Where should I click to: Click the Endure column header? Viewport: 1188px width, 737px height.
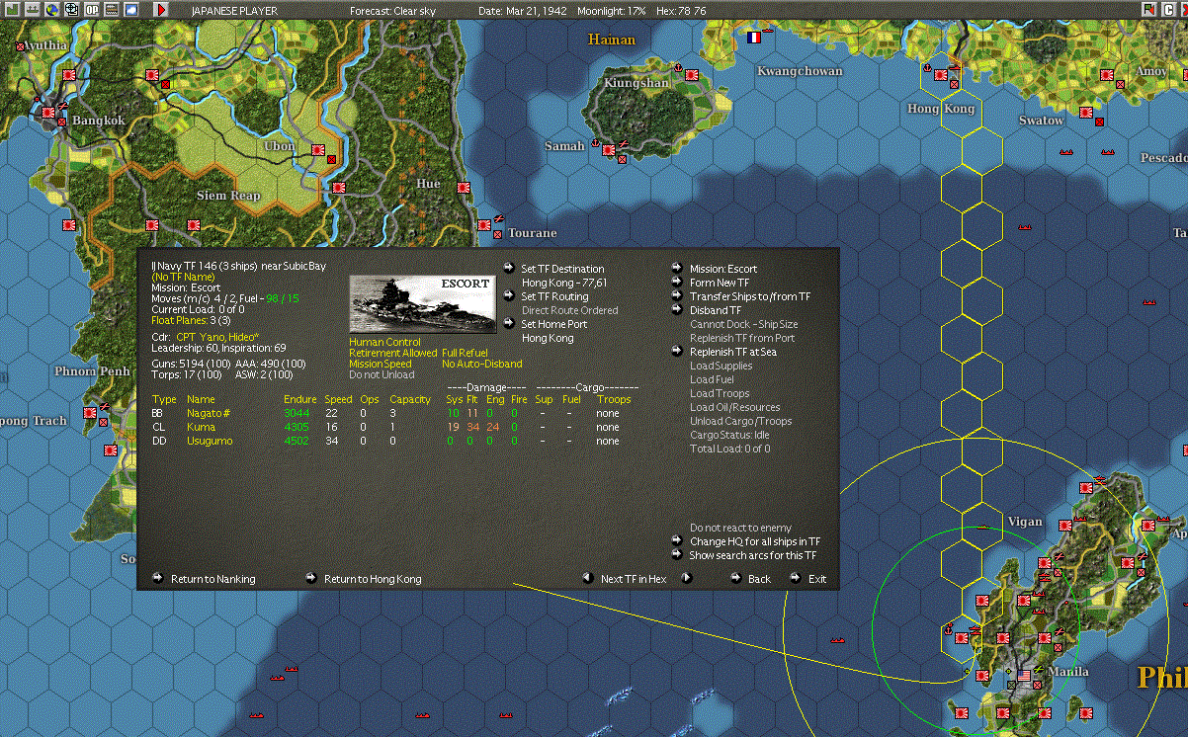coord(300,399)
